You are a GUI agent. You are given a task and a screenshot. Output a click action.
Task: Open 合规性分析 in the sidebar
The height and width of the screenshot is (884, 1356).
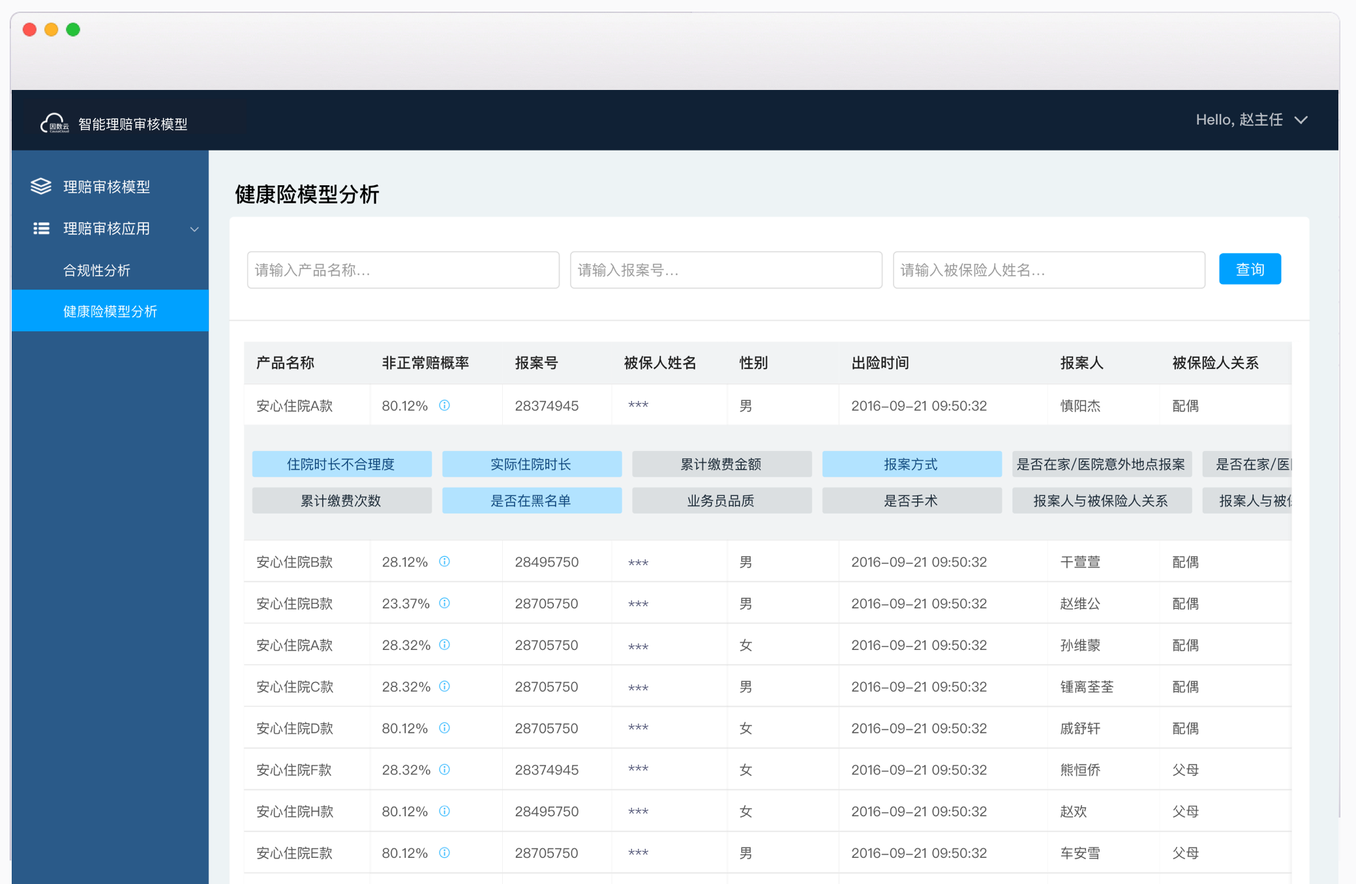point(97,270)
